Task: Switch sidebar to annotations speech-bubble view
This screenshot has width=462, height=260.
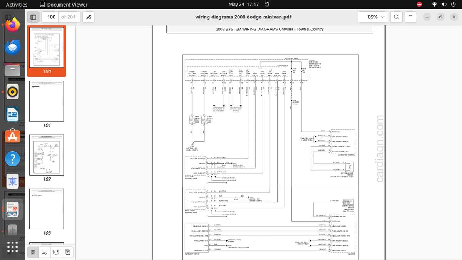Action: tap(45, 252)
